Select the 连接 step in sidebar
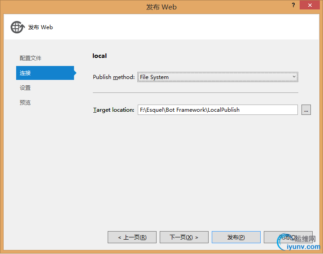Viewport: 323px width, 254px height. (x=46, y=73)
